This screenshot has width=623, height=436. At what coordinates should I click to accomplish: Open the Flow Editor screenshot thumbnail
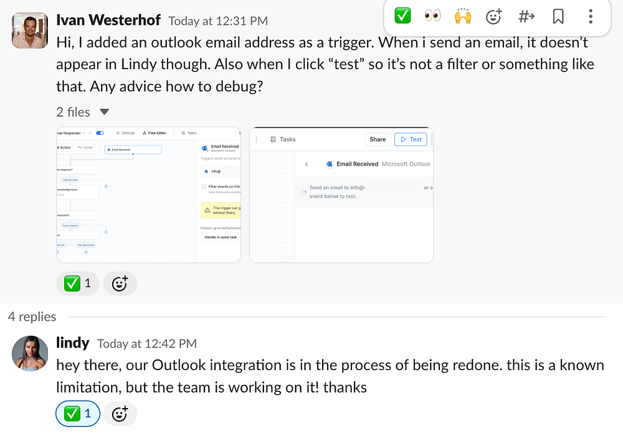[148, 195]
